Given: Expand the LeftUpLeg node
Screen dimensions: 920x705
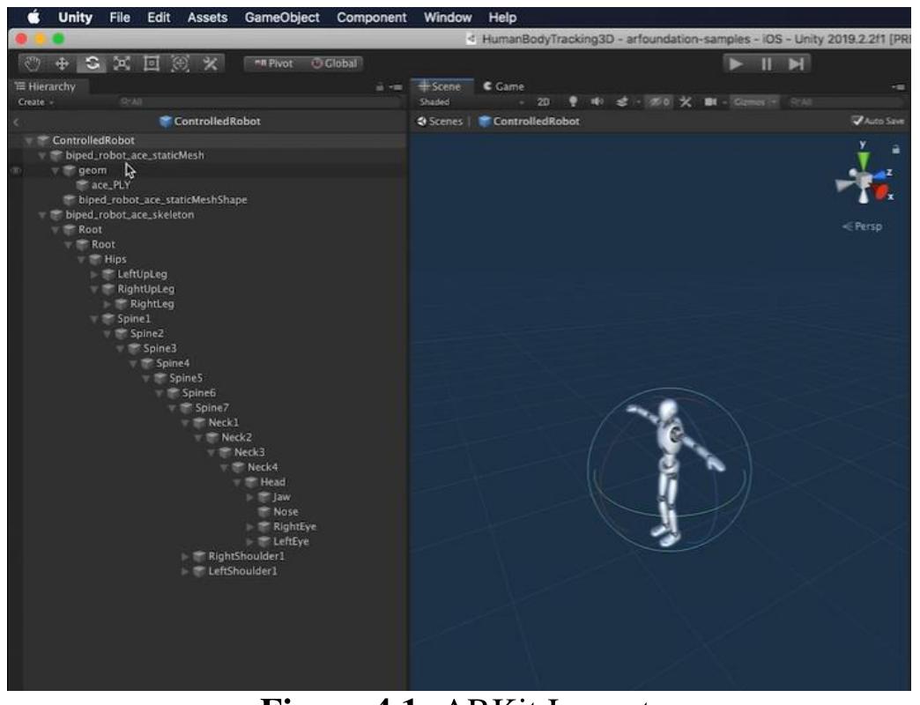Looking at the screenshot, I should [94, 274].
